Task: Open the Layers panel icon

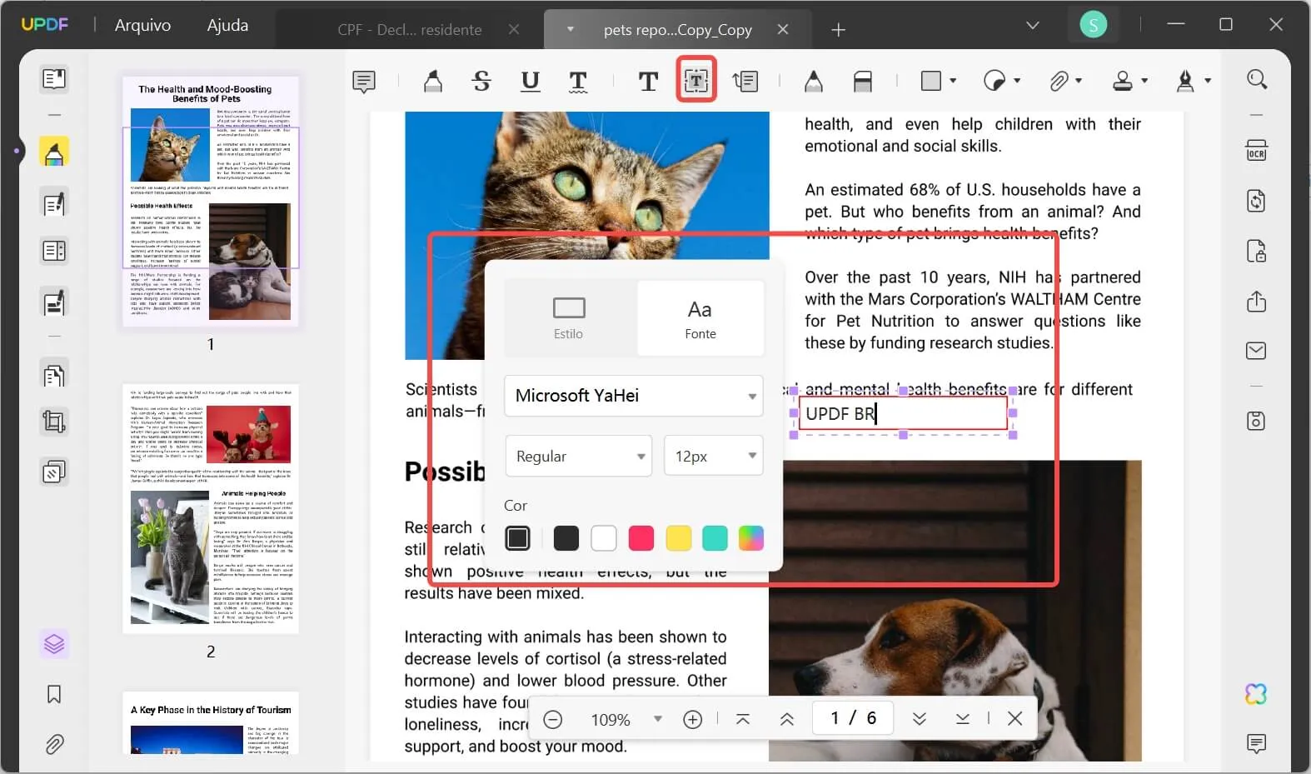Action: pyautogui.click(x=54, y=644)
